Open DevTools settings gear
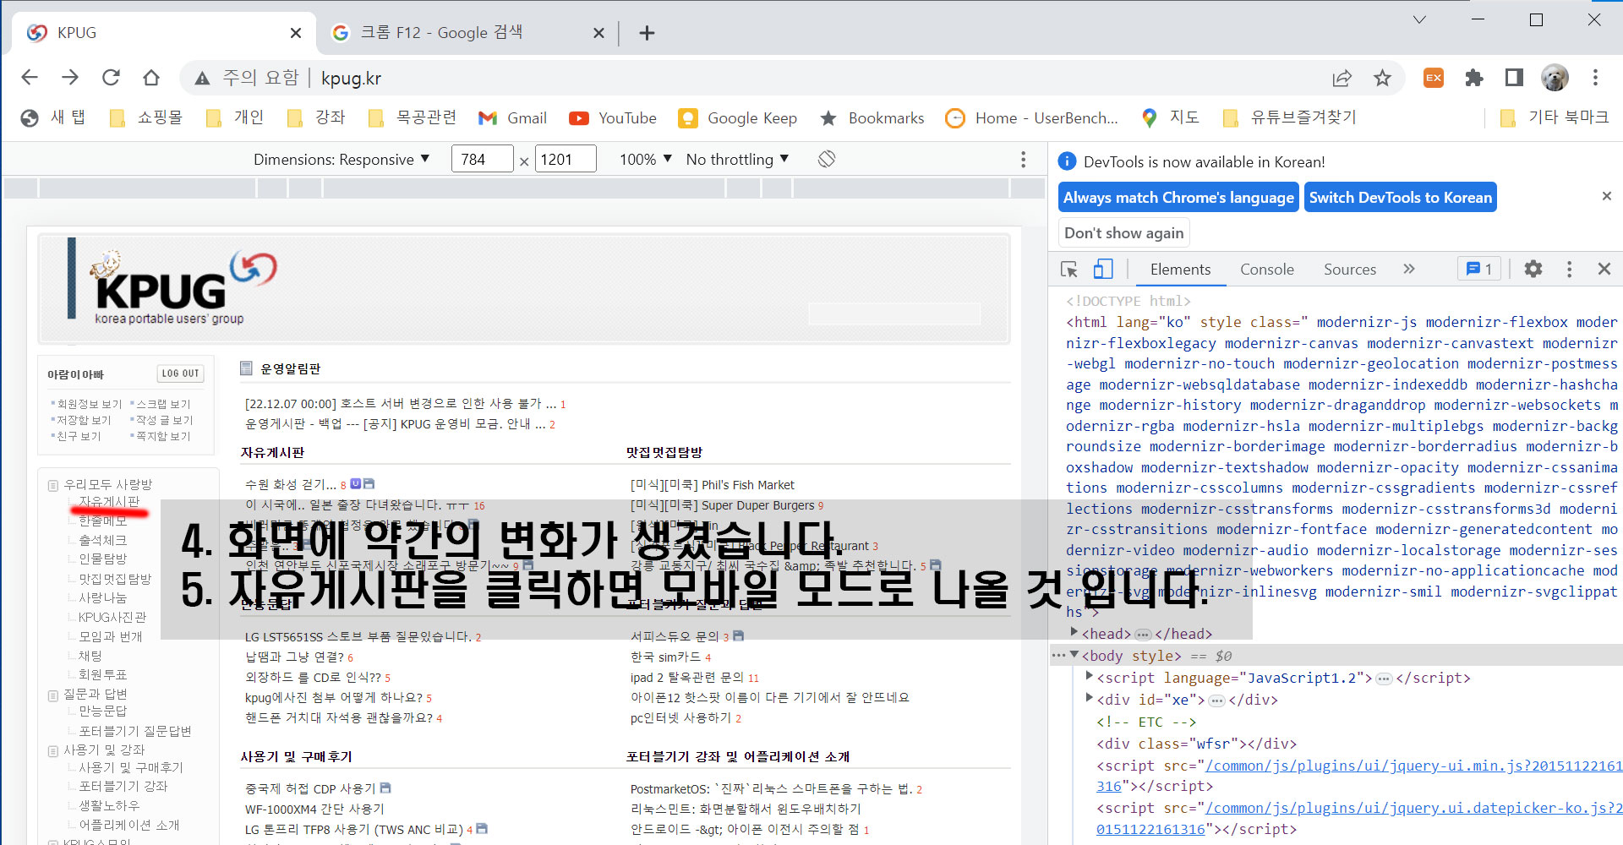Image resolution: width=1623 pixels, height=845 pixels. [1533, 269]
